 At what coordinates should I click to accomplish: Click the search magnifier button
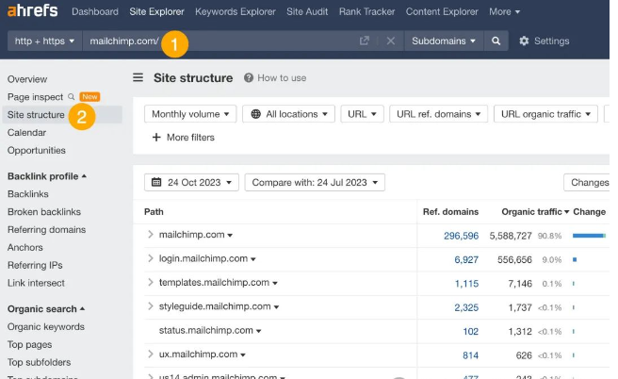[x=496, y=41]
